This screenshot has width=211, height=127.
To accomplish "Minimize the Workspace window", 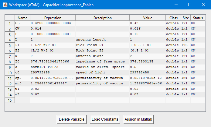I will (176, 5).
